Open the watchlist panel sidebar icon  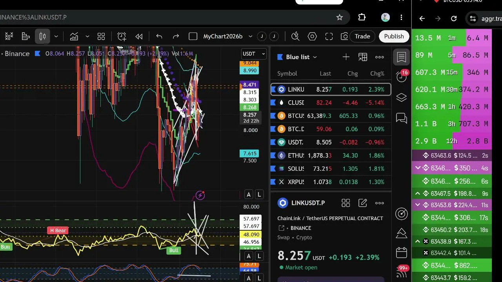402,57
